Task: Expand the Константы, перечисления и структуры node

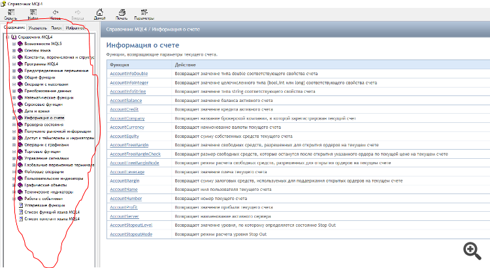Action: click(x=14, y=58)
